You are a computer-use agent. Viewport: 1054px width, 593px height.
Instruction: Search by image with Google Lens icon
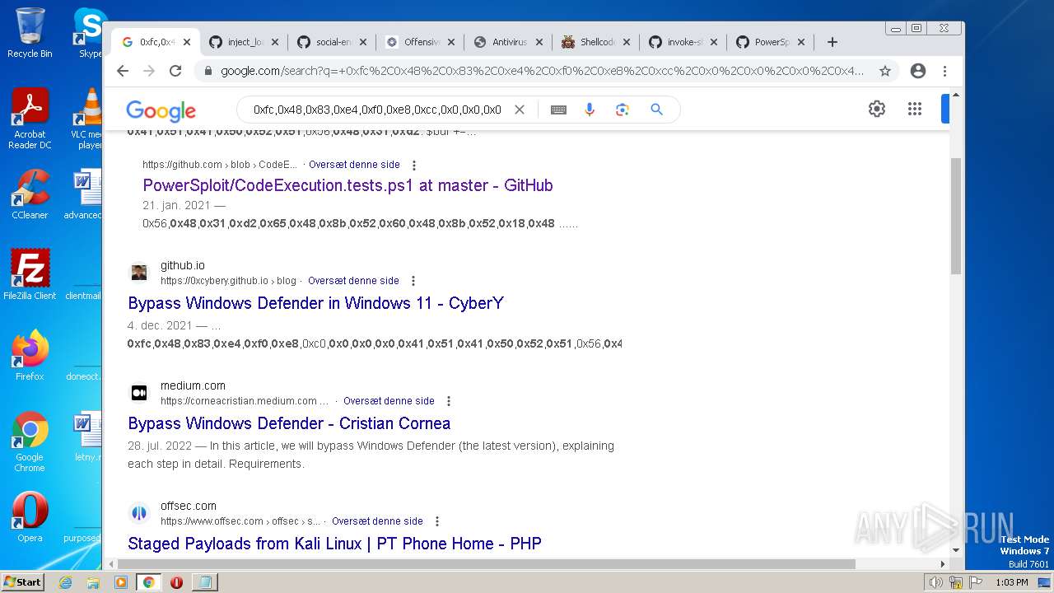[623, 110]
